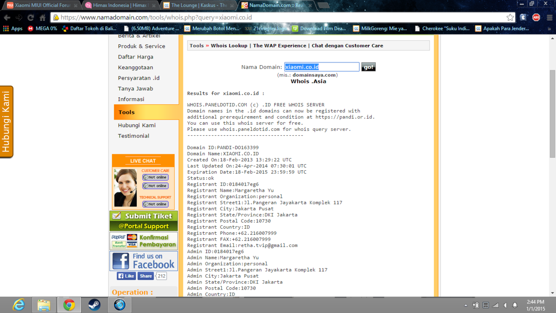556x313 pixels.
Task: Click the live chat agent photo
Action: tap(126, 188)
